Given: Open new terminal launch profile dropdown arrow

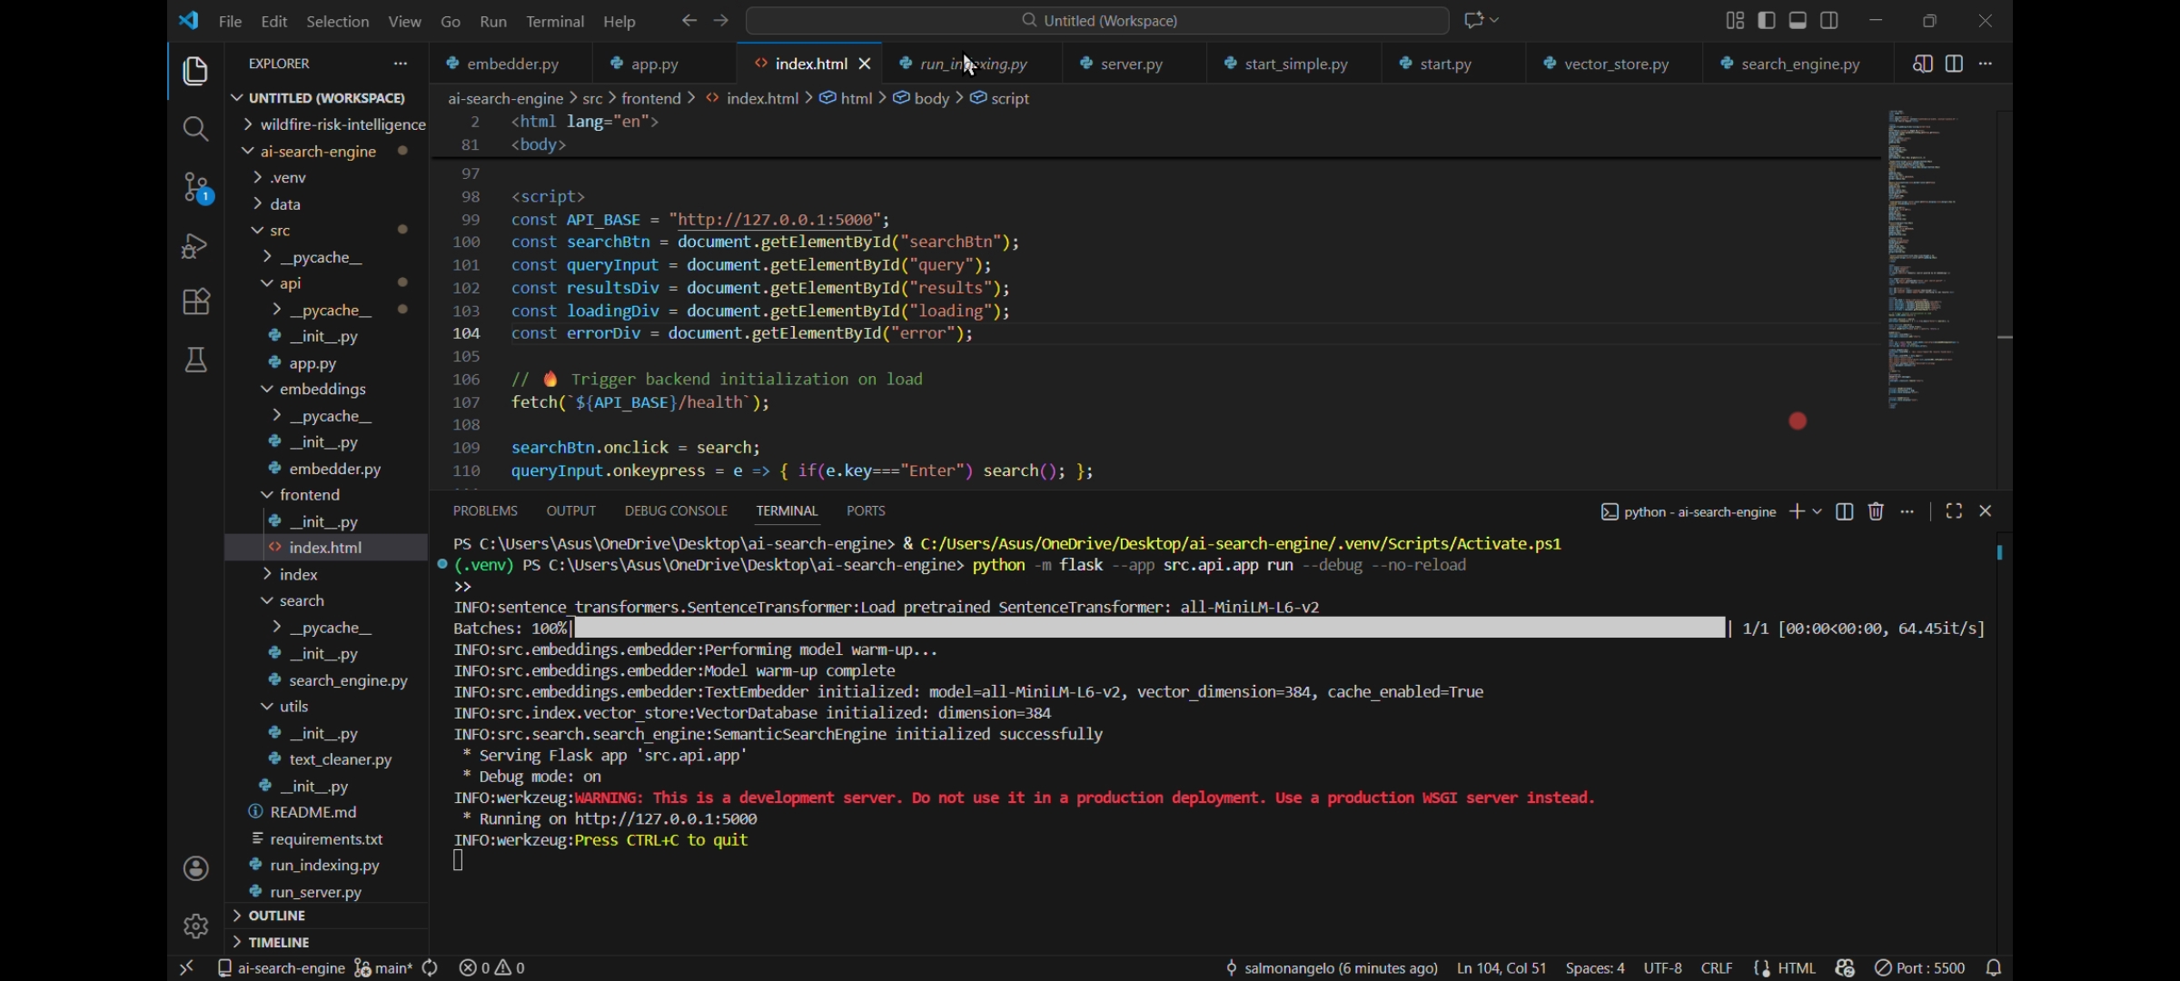Looking at the screenshot, I should coord(1817,511).
